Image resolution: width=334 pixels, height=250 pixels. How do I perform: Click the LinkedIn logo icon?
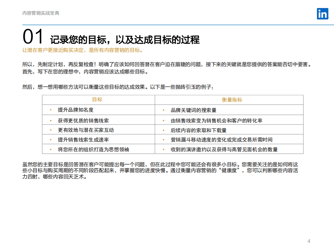pos(322,13)
